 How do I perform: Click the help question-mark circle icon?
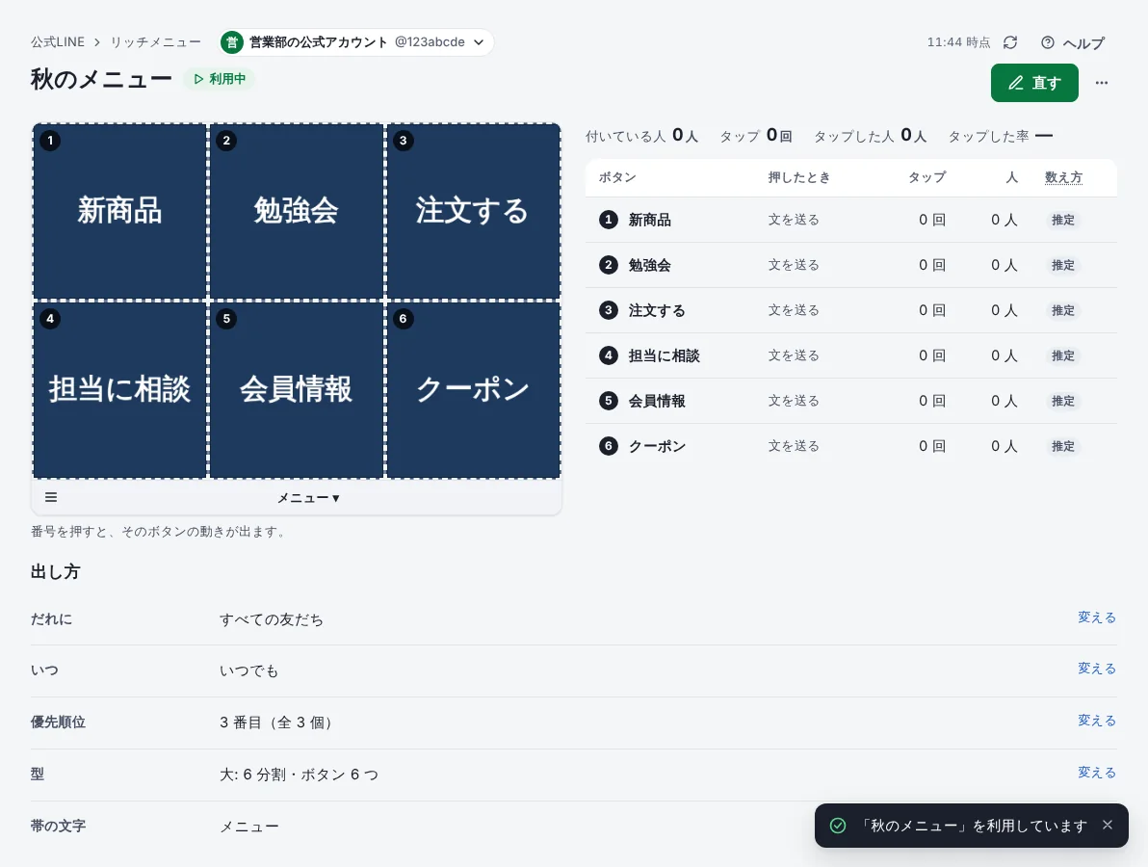tap(1048, 42)
